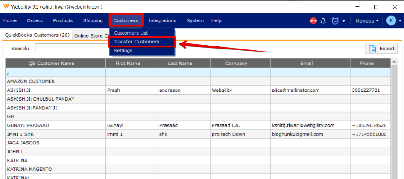
Task: Open the Home menu
Action: coord(10,20)
